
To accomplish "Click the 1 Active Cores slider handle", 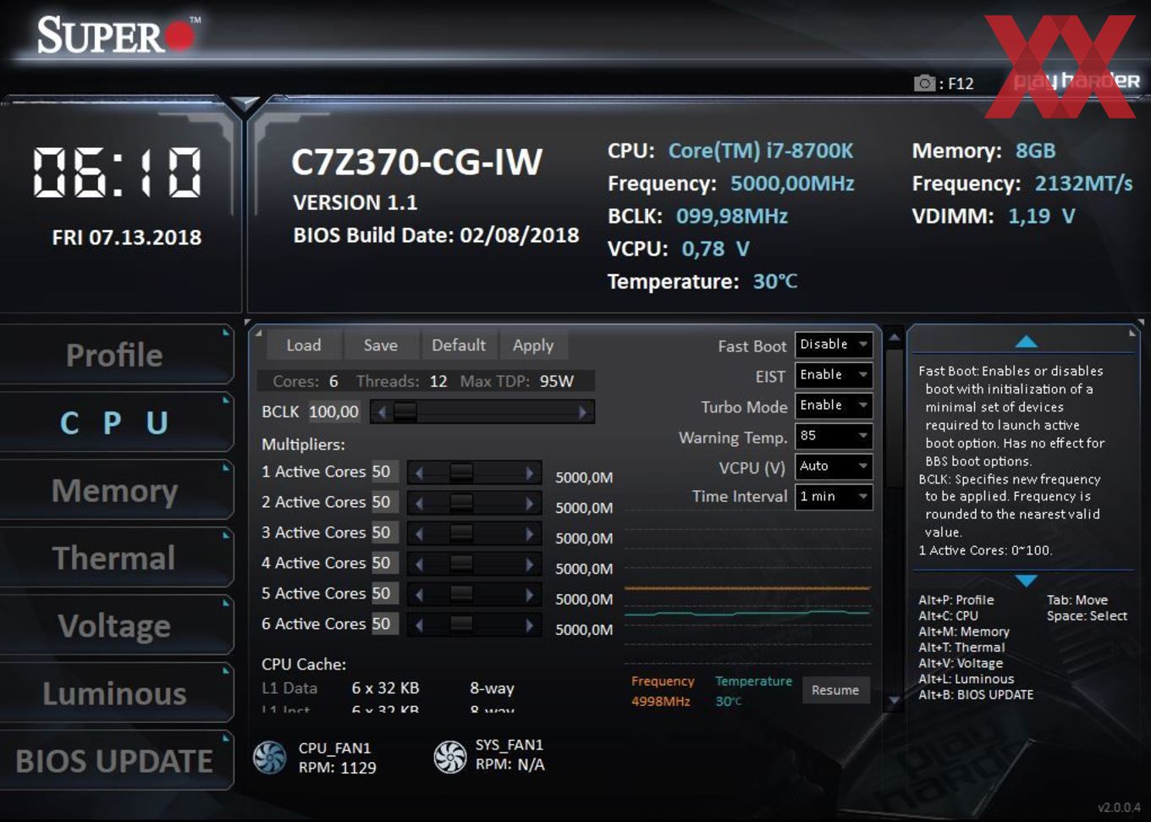I will [x=461, y=473].
